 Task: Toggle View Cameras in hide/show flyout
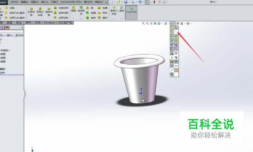(x=176, y=57)
